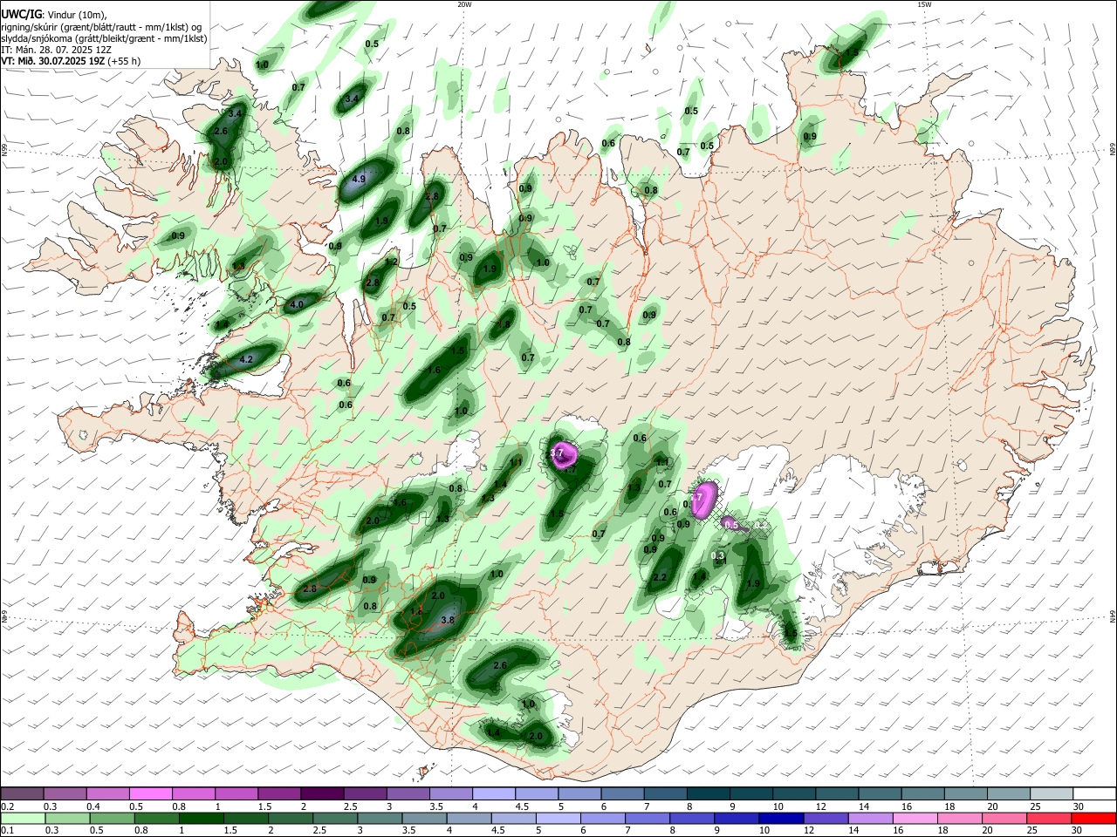Click the 'UWC/IG: Vindur (10m)' title text
Image resolution: width=1117 pixels, height=837 pixels.
tap(53, 14)
